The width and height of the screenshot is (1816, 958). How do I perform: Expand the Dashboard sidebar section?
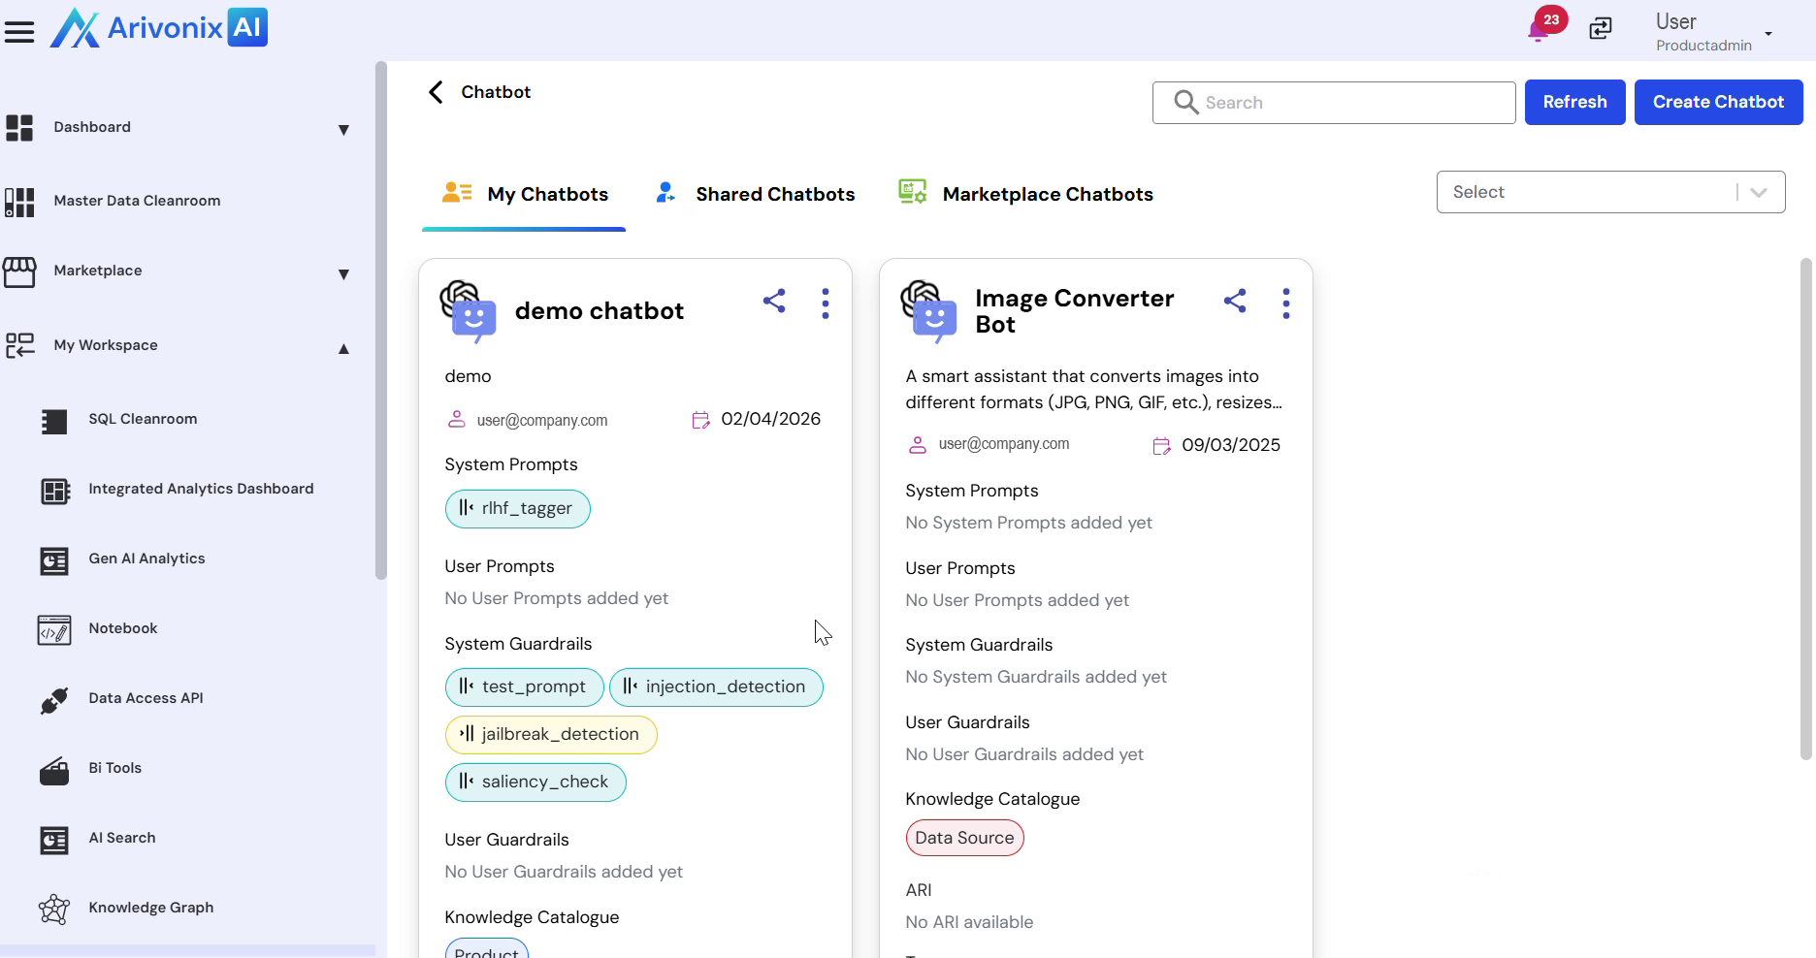point(343,130)
